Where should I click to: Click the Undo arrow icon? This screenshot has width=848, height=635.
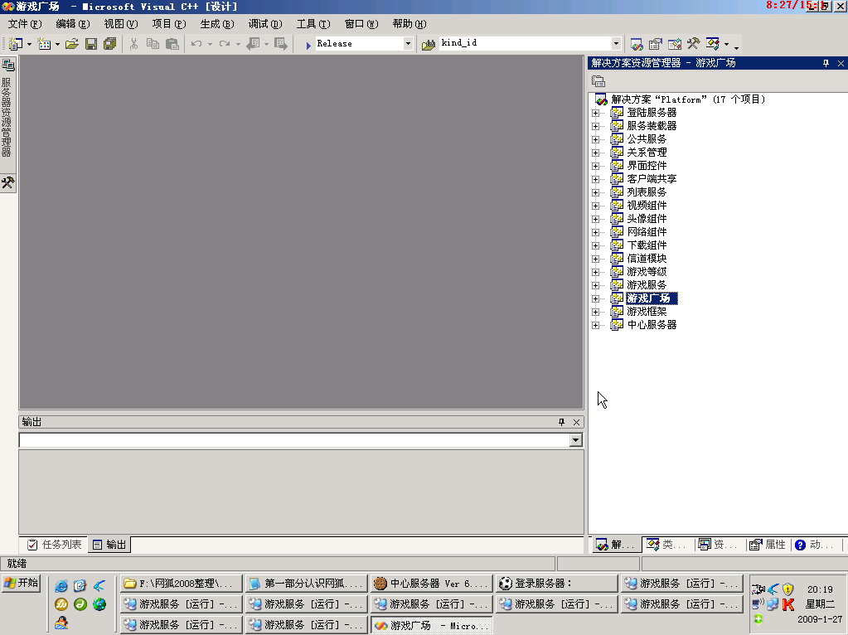[196, 44]
